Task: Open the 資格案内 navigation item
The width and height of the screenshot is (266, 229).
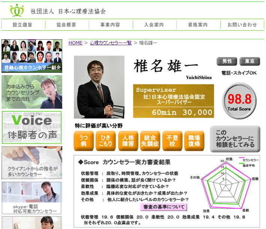Action: tap(198, 25)
